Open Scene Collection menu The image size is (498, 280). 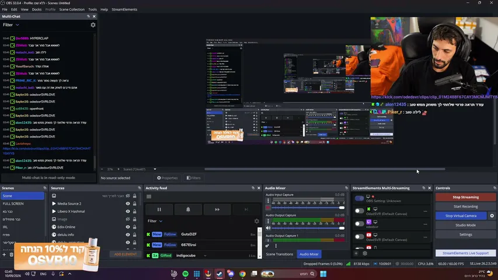coord(72,9)
